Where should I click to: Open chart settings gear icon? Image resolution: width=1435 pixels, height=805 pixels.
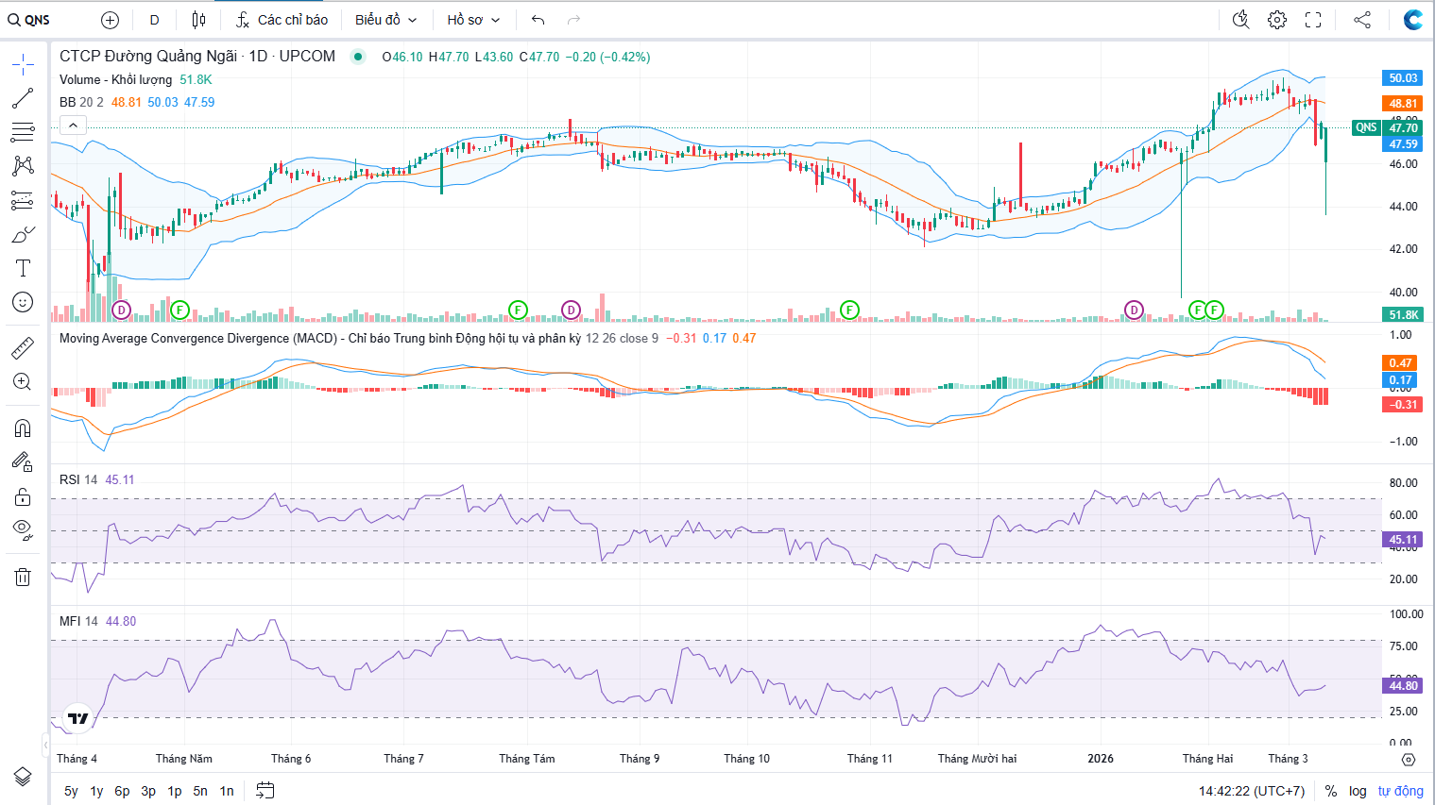click(x=1277, y=20)
